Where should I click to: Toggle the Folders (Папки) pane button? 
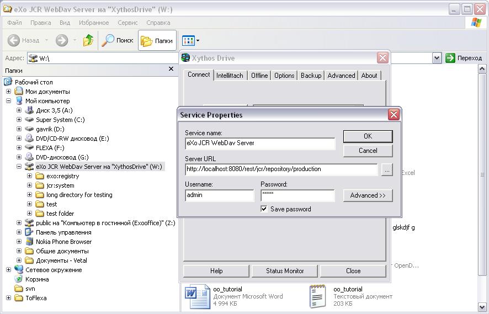point(157,40)
